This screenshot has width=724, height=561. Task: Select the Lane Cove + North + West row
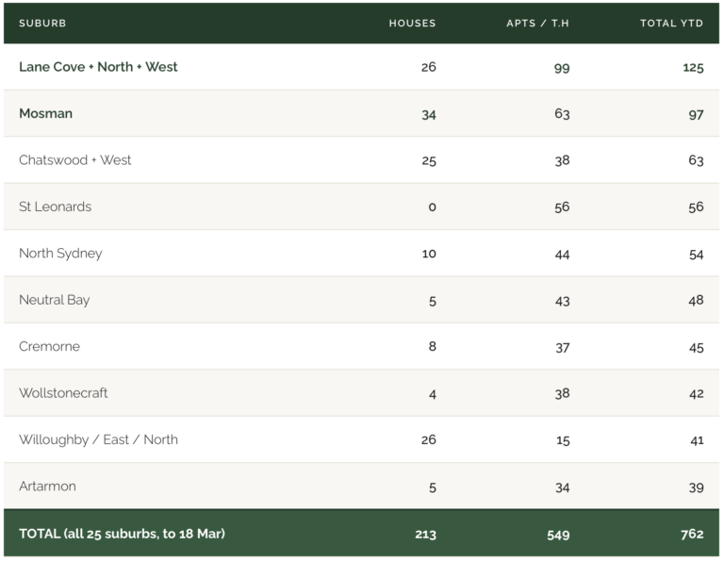(x=98, y=67)
